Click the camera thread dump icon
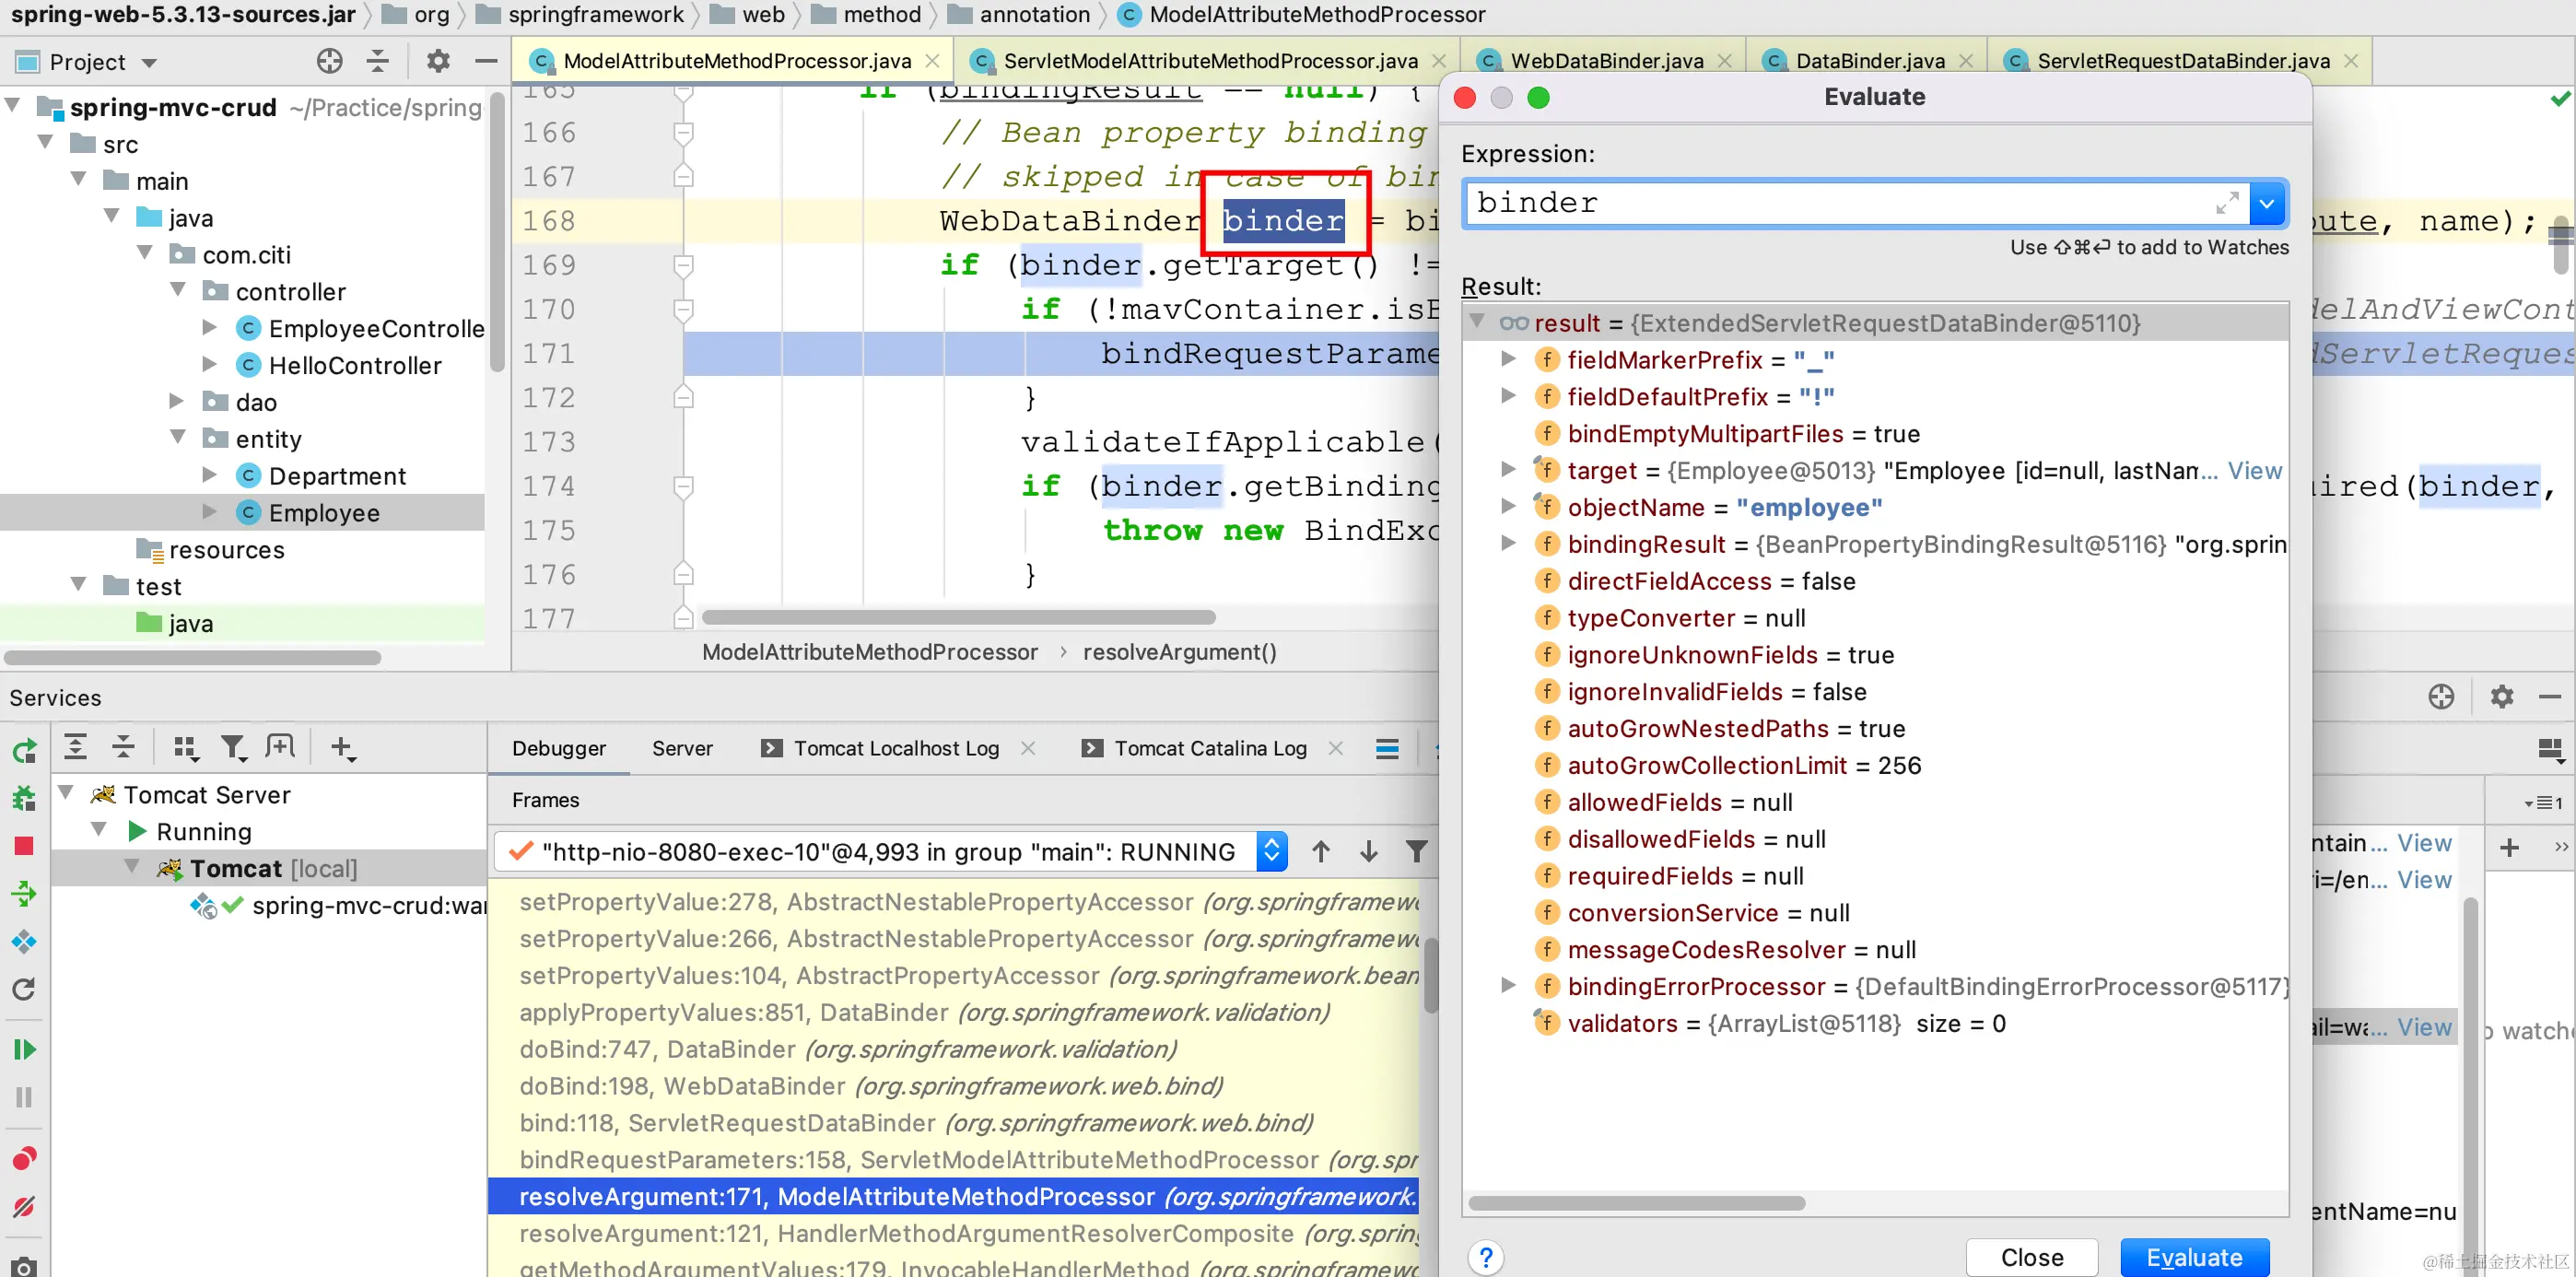The image size is (2576, 1277). point(24,1266)
